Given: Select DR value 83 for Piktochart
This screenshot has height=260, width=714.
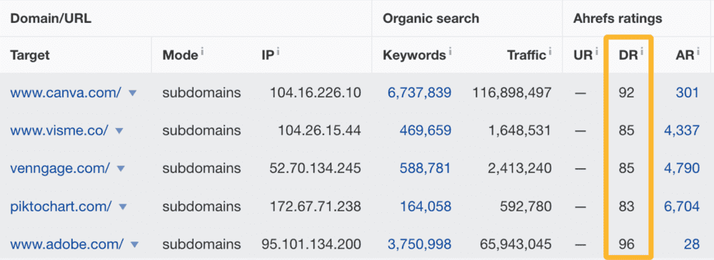Looking at the screenshot, I should pos(626,207).
